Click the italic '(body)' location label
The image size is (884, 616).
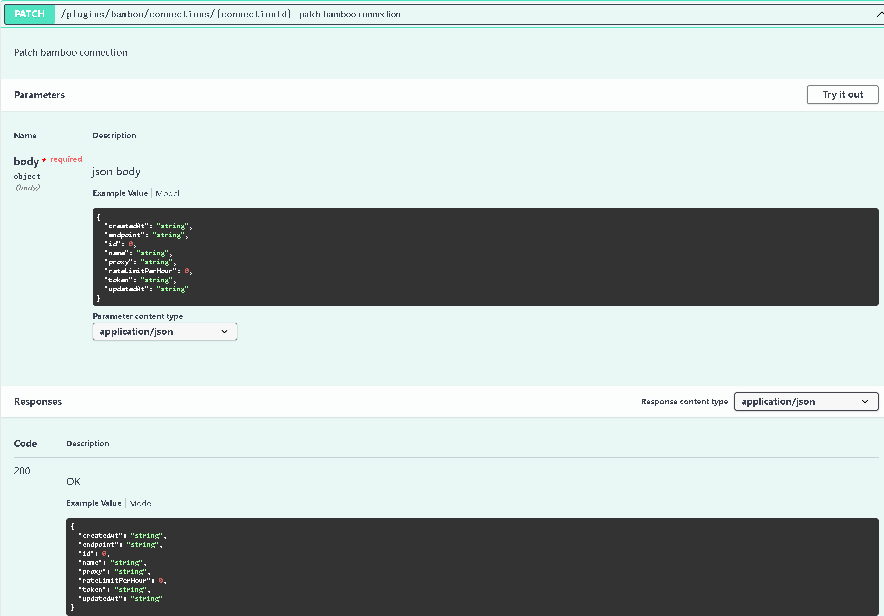[x=27, y=188]
